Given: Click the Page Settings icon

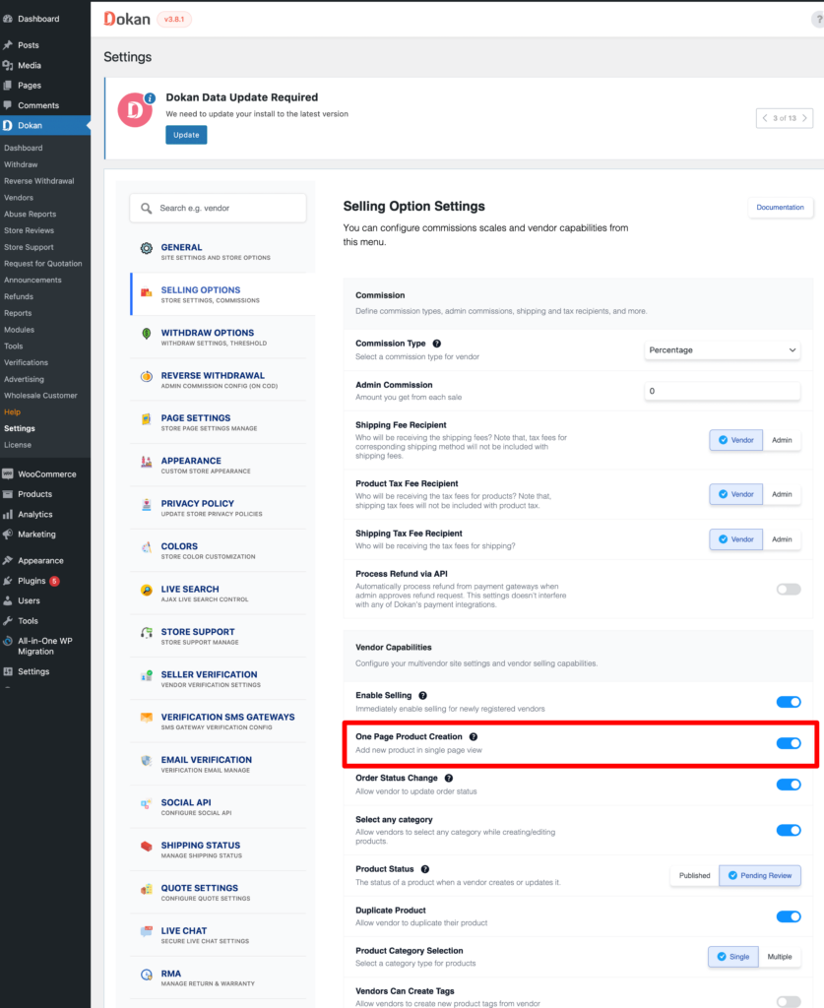Looking at the screenshot, I should point(147,419).
